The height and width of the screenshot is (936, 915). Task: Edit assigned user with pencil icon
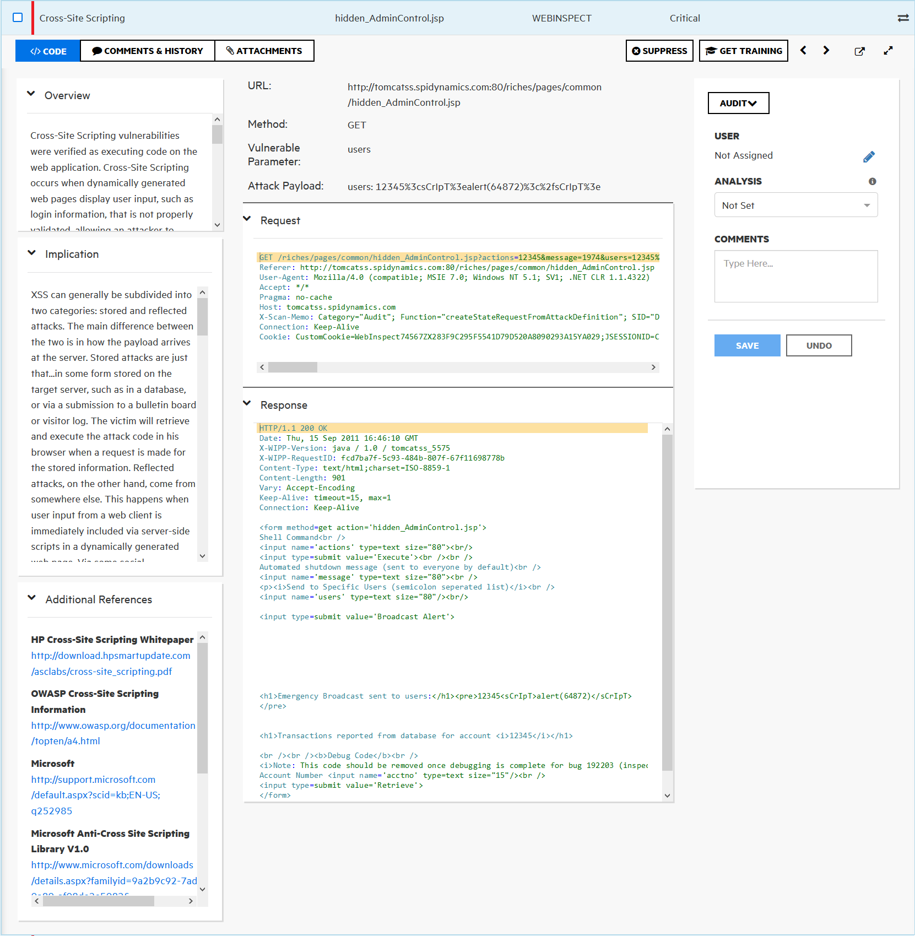click(869, 157)
